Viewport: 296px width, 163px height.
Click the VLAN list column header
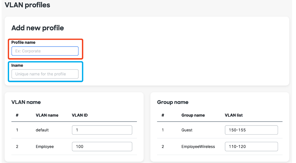234,115
